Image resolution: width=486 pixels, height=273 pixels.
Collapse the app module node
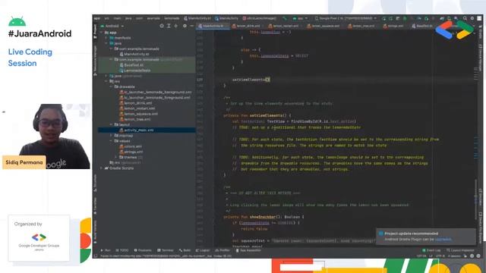coord(101,32)
